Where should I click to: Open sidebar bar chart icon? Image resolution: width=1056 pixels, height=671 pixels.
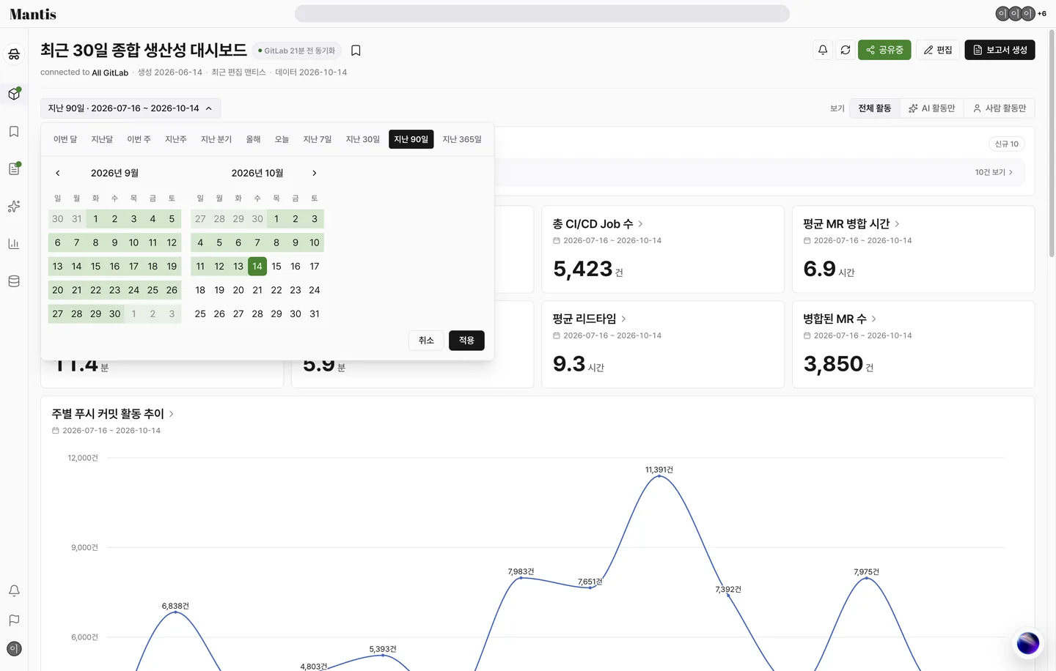14,244
